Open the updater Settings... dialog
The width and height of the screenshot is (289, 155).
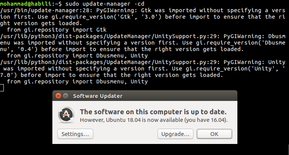click(x=75, y=134)
